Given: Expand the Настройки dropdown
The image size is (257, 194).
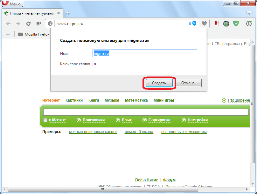Looking at the screenshot, I should 195,120.
